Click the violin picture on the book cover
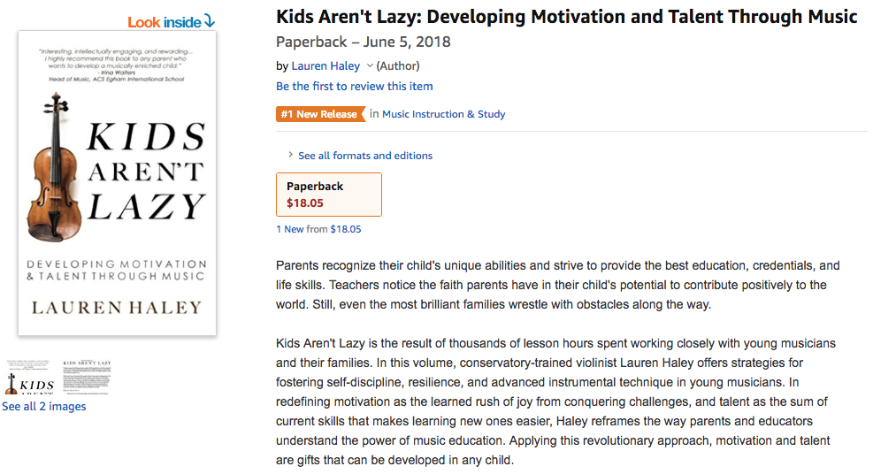This screenshot has height=474, width=873. [54, 171]
